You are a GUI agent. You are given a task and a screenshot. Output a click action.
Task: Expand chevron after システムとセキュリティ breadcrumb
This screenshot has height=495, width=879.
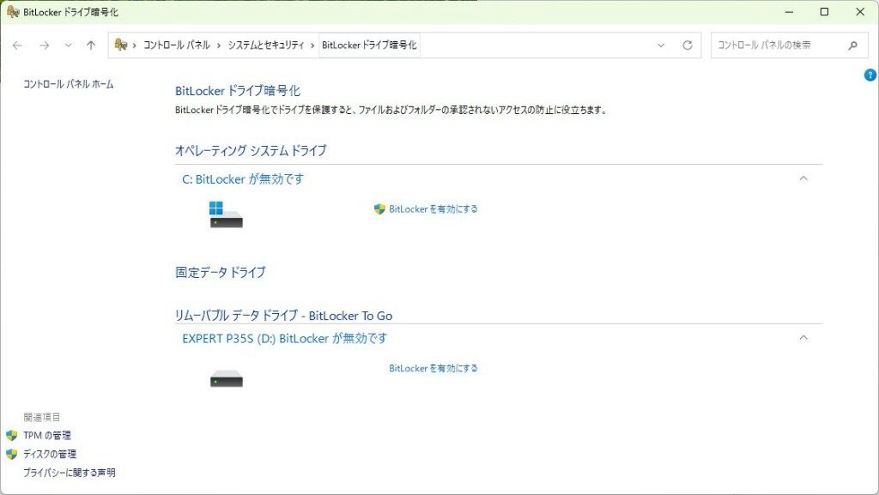click(x=312, y=45)
